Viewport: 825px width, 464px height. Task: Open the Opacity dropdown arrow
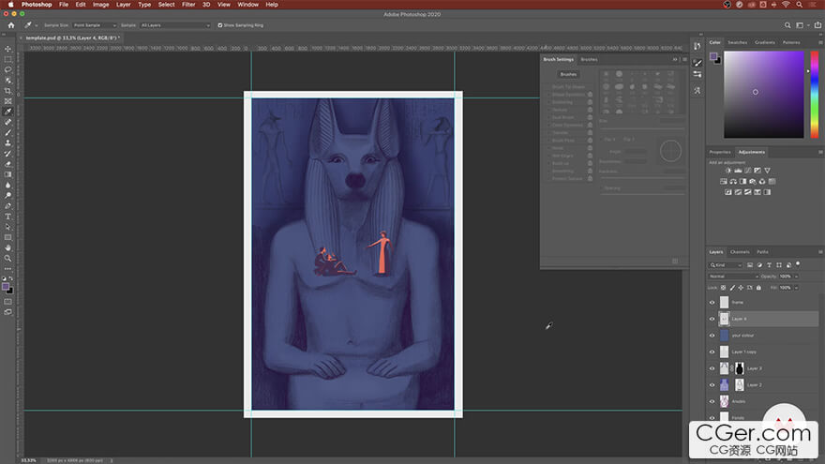(797, 277)
